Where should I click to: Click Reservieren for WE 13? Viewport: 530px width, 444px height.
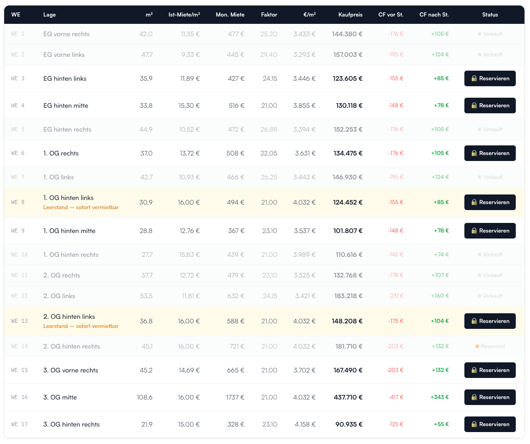point(490,321)
